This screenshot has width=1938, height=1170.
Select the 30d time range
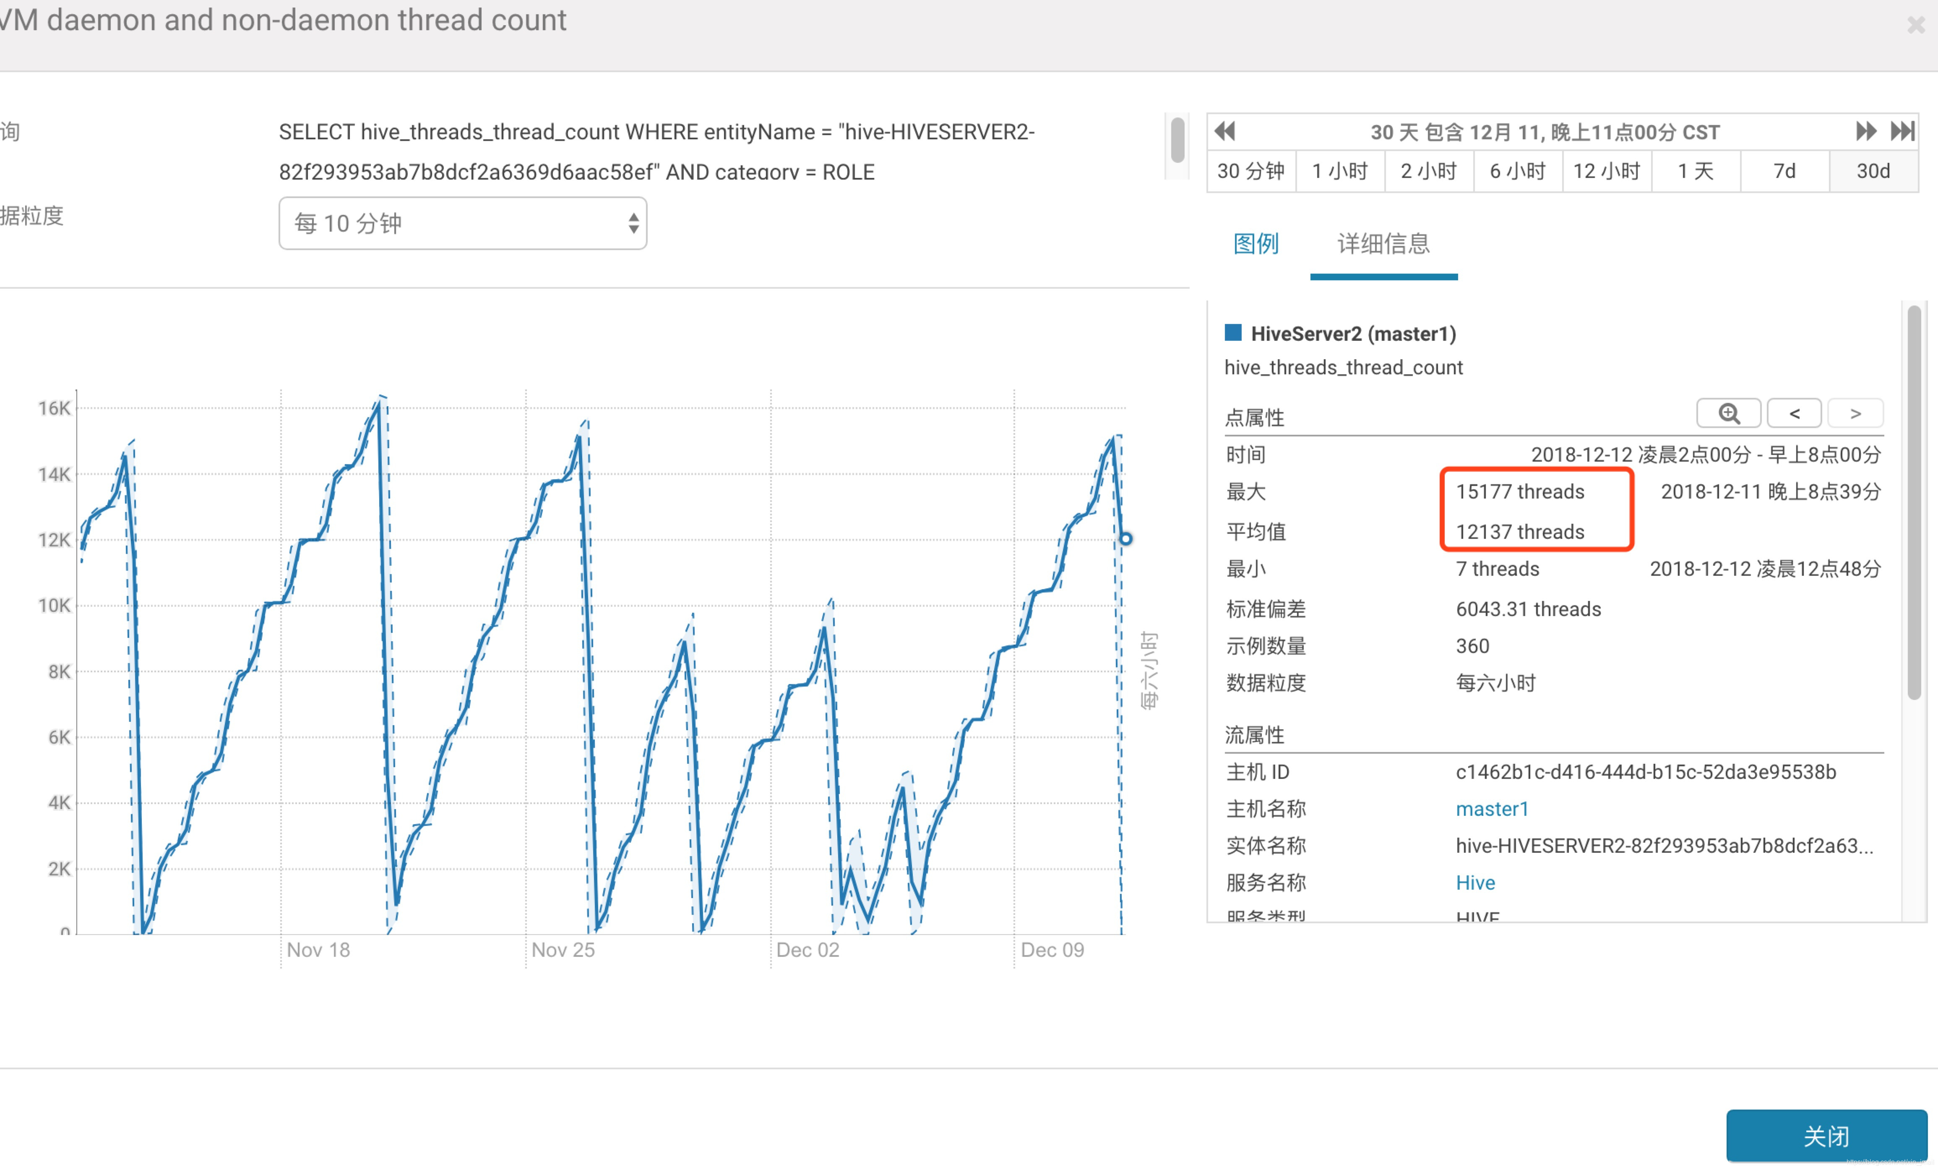[x=1873, y=171]
